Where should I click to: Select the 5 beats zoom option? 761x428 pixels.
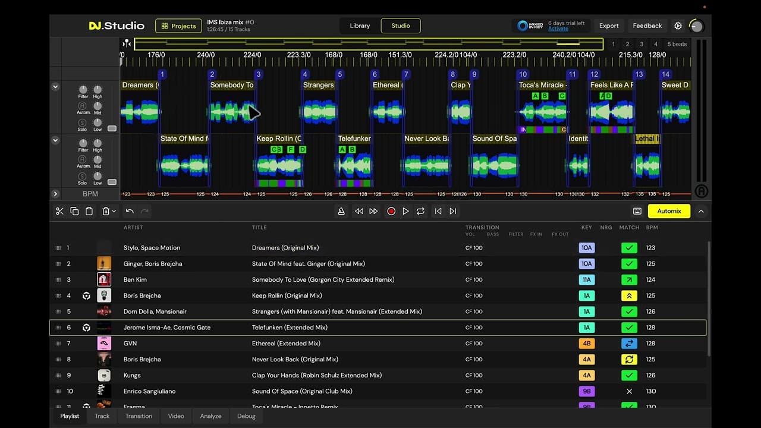click(x=677, y=44)
